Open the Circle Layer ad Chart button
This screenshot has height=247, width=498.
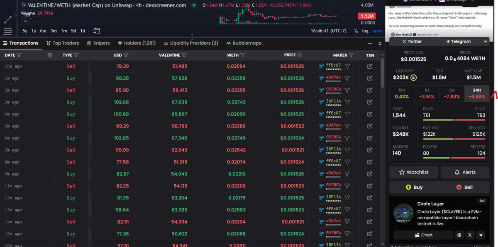click(x=423, y=235)
